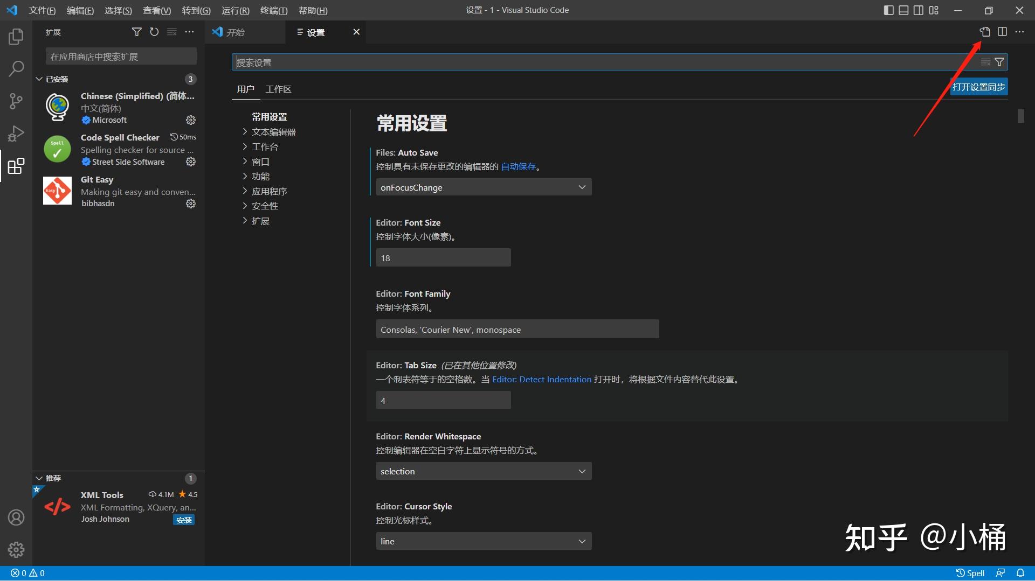
Task: Open the Explorer view in the activity bar
Action: [x=16, y=36]
